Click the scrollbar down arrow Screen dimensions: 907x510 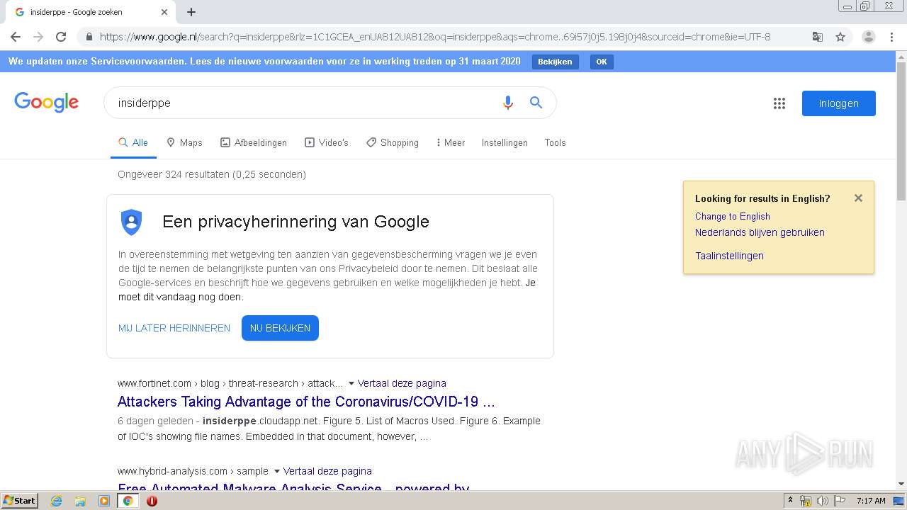pos(901,484)
